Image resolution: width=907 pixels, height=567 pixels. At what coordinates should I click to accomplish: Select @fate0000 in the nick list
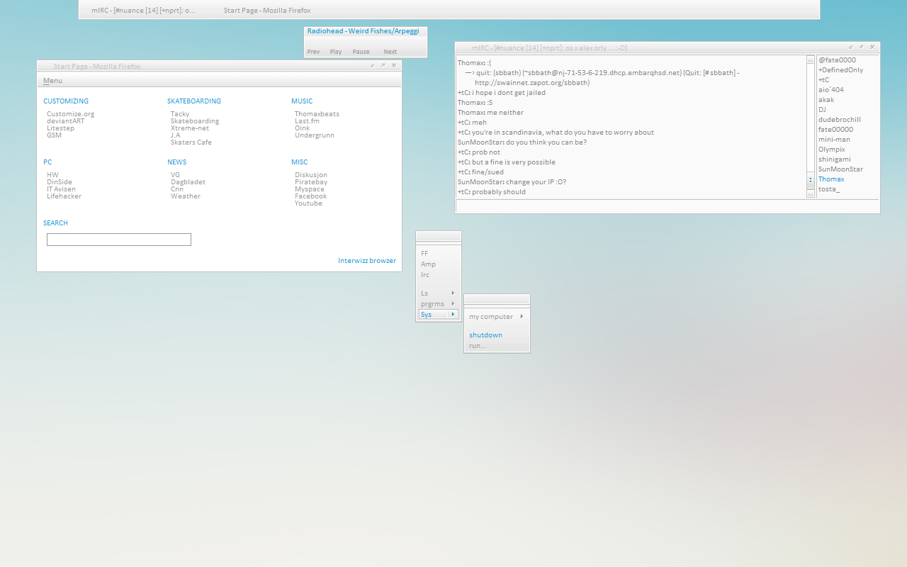point(837,60)
